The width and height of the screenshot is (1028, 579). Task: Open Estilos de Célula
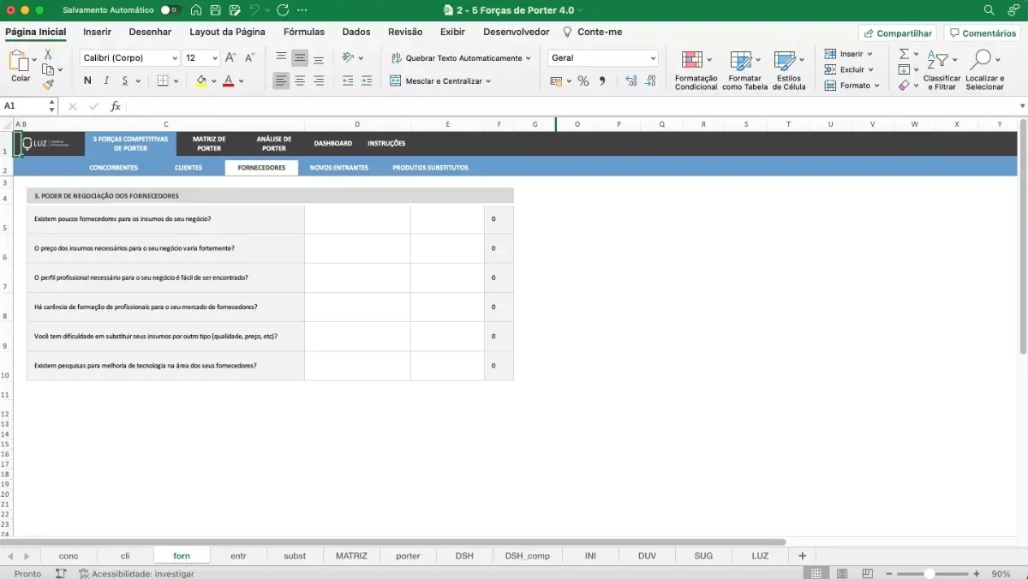[789, 70]
